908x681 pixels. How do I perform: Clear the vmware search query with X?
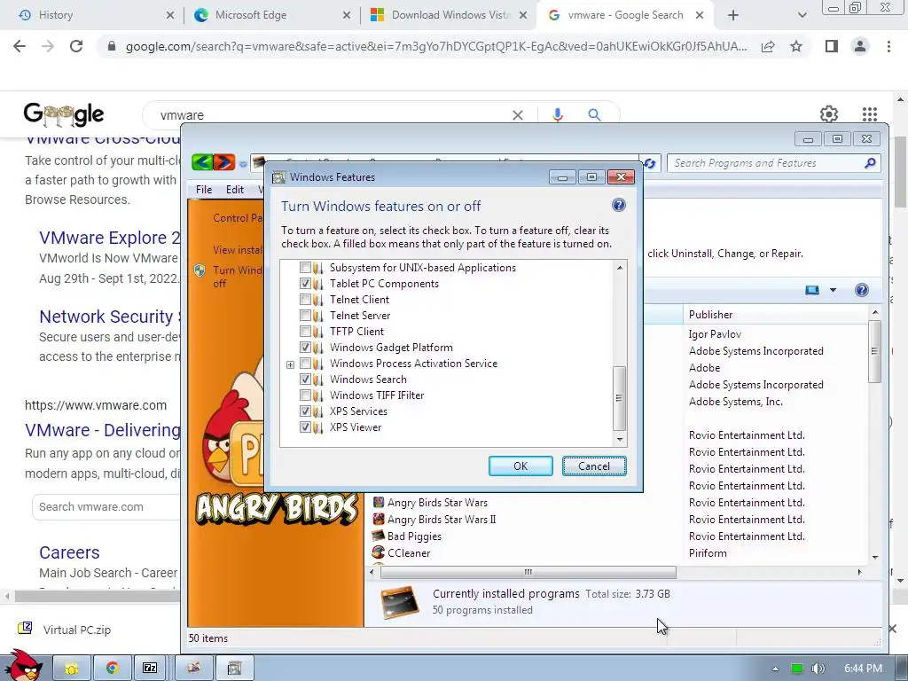click(518, 115)
